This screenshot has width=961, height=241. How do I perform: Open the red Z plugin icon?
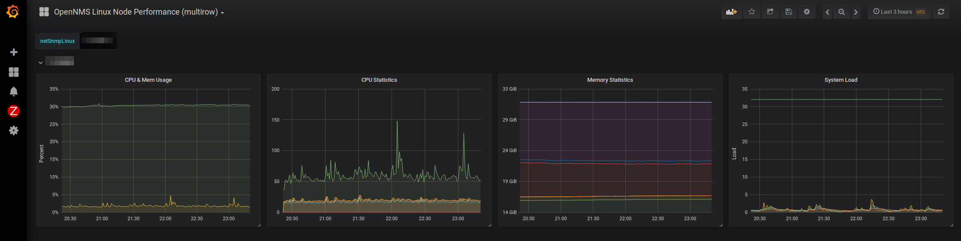pos(14,111)
